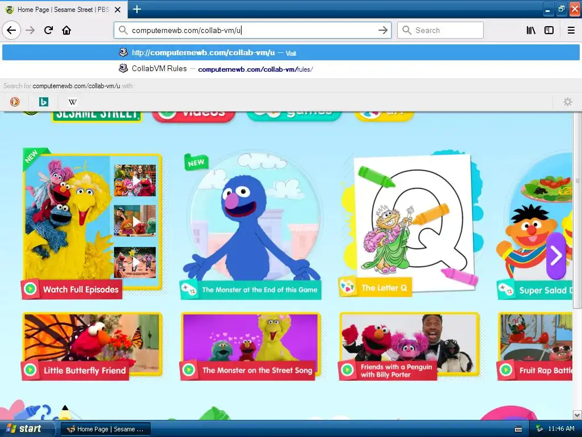Click the page's vertical scrollbar thumb
Screen dimensions: 582x437
click(577, 209)
